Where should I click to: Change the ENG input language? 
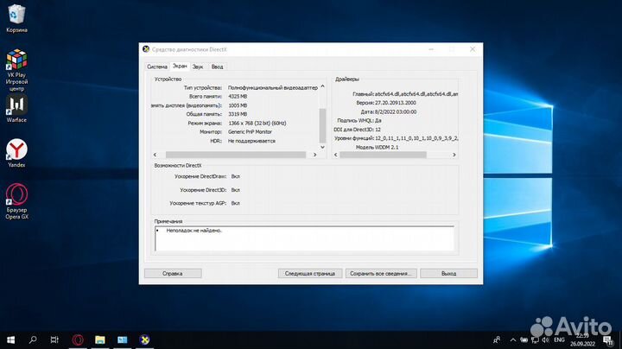(559, 339)
